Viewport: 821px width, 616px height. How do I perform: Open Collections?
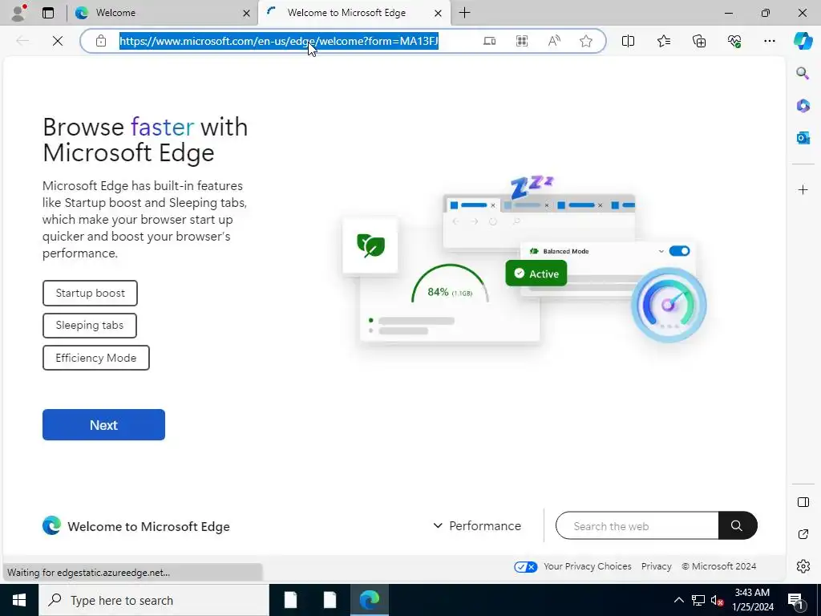(699, 41)
